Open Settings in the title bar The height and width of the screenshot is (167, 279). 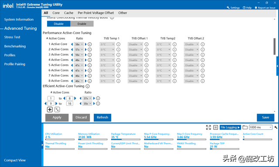pos(233,8)
